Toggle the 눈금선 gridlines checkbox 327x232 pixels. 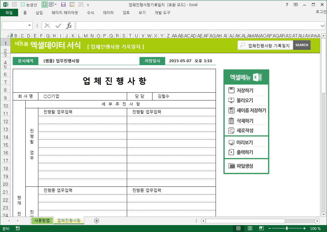coord(23,5)
